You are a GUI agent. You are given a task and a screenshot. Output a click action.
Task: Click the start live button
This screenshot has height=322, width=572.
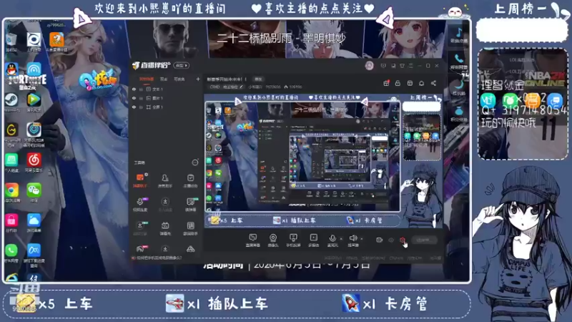[423, 240]
